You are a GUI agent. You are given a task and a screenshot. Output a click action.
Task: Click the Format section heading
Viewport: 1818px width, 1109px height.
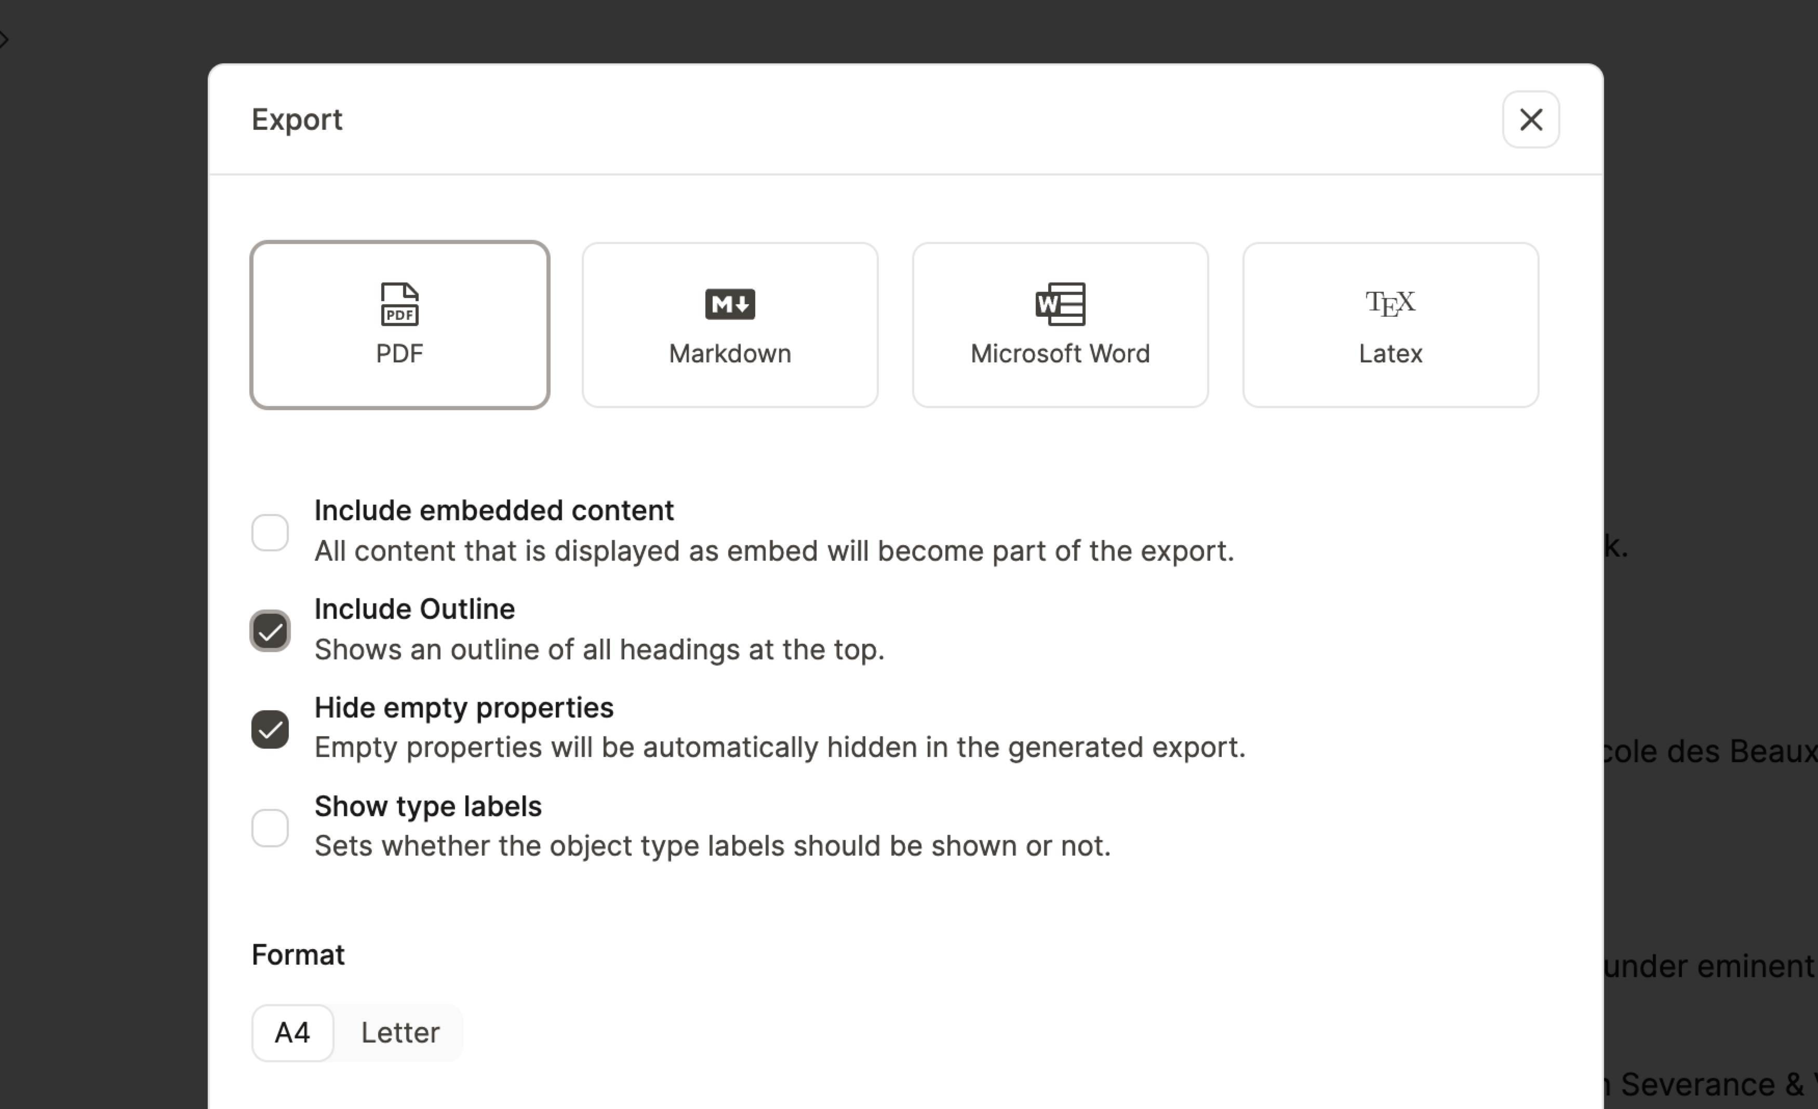(x=298, y=955)
